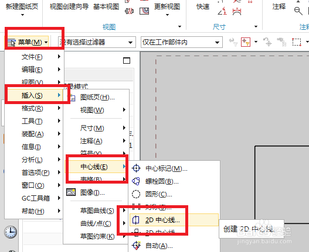Click the grayed snap point undo icon
Image resolution: width=309 pixels, height=252 pixels.
click(267, 42)
